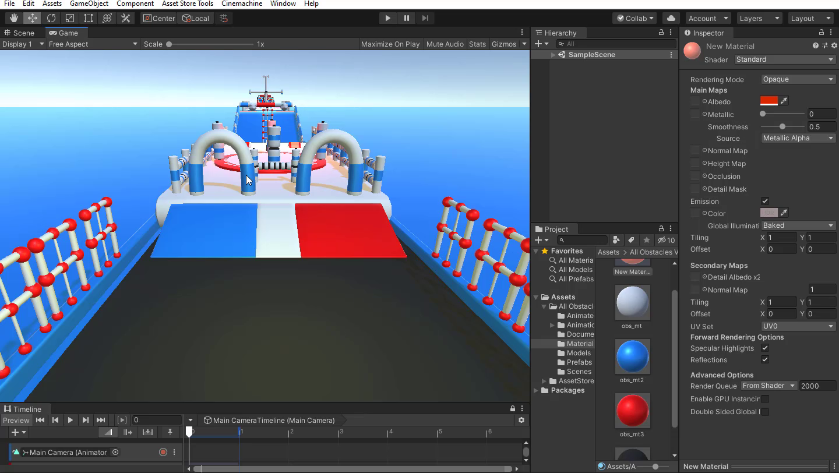Toggle Timeline marker pin button
The height and width of the screenshot is (473, 839).
pos(170,432)
